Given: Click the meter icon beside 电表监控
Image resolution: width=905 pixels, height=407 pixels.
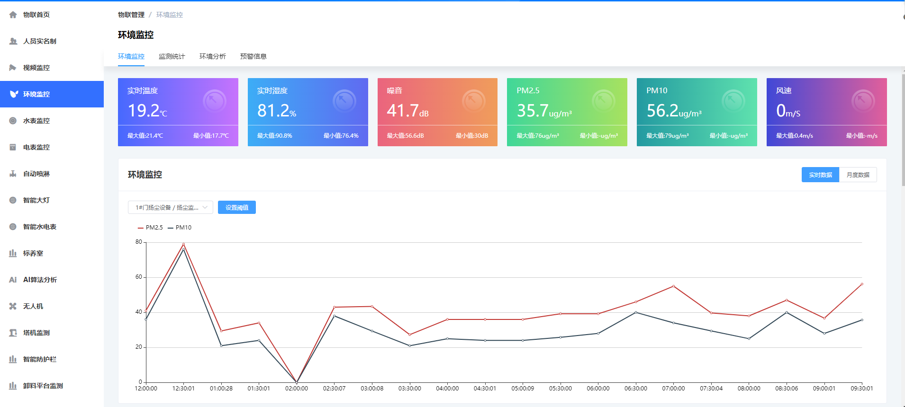Looking at the screenshot, I should [13, 147].
